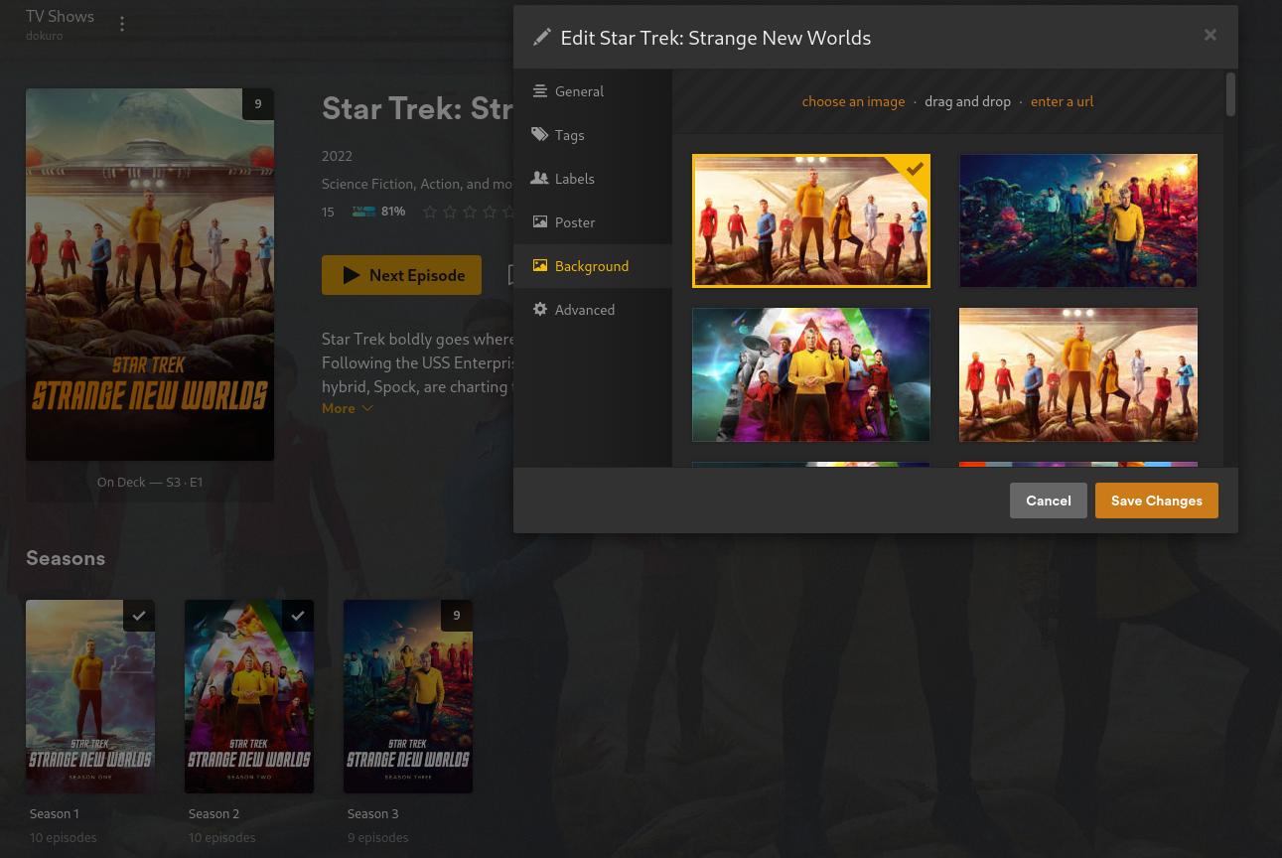
Task: Open the Season 1 poster
Action: click(x=90, y=696)
